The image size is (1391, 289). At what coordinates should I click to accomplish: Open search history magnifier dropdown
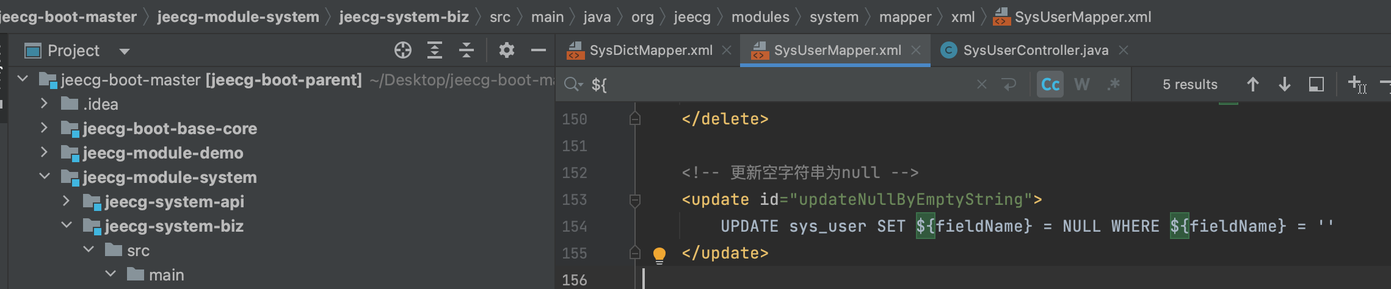point(573,84)
